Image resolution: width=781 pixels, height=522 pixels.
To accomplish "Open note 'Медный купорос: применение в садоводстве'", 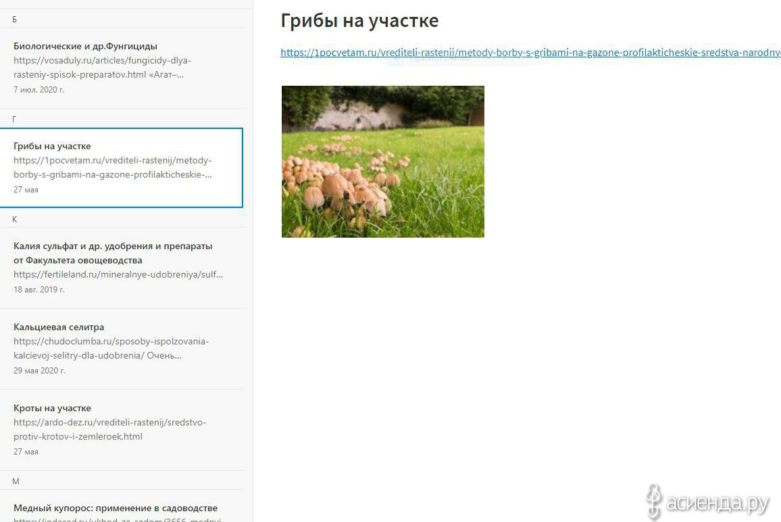I will tap(122, 506).
